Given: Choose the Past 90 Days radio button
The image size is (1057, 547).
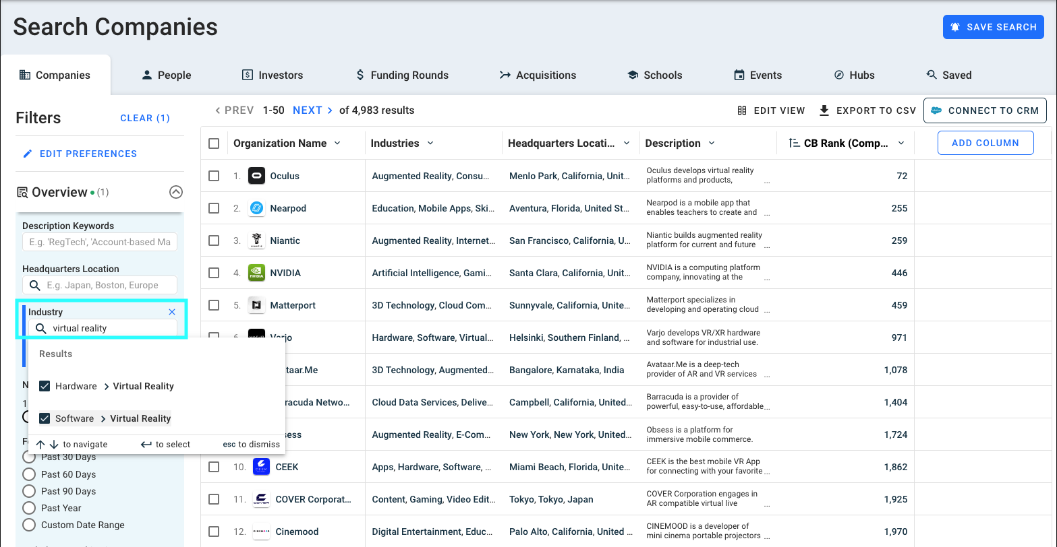Looking at the screenshot, I should [x=29, y=491].
